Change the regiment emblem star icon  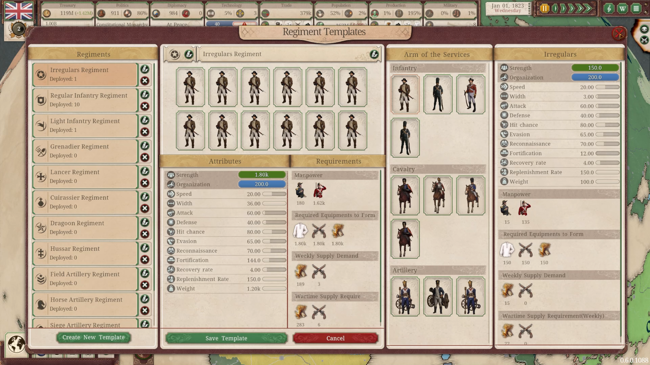click(175, 54)
